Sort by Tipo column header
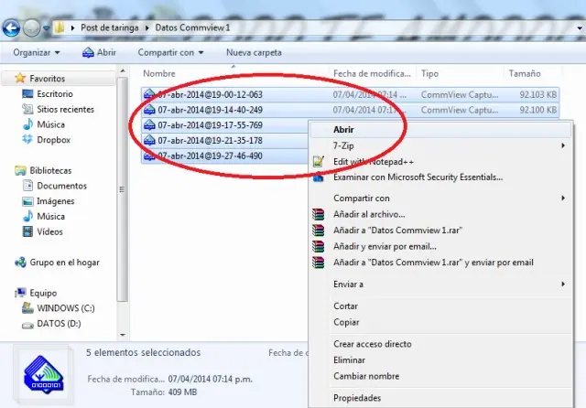Screen dimensions: 586x408 pos(429,73)
